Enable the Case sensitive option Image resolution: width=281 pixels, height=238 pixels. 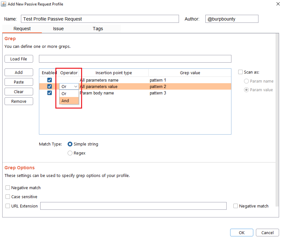click(x=8, y=197)
